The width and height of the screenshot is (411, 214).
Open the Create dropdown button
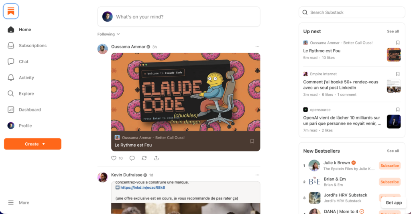click(33, 144)
